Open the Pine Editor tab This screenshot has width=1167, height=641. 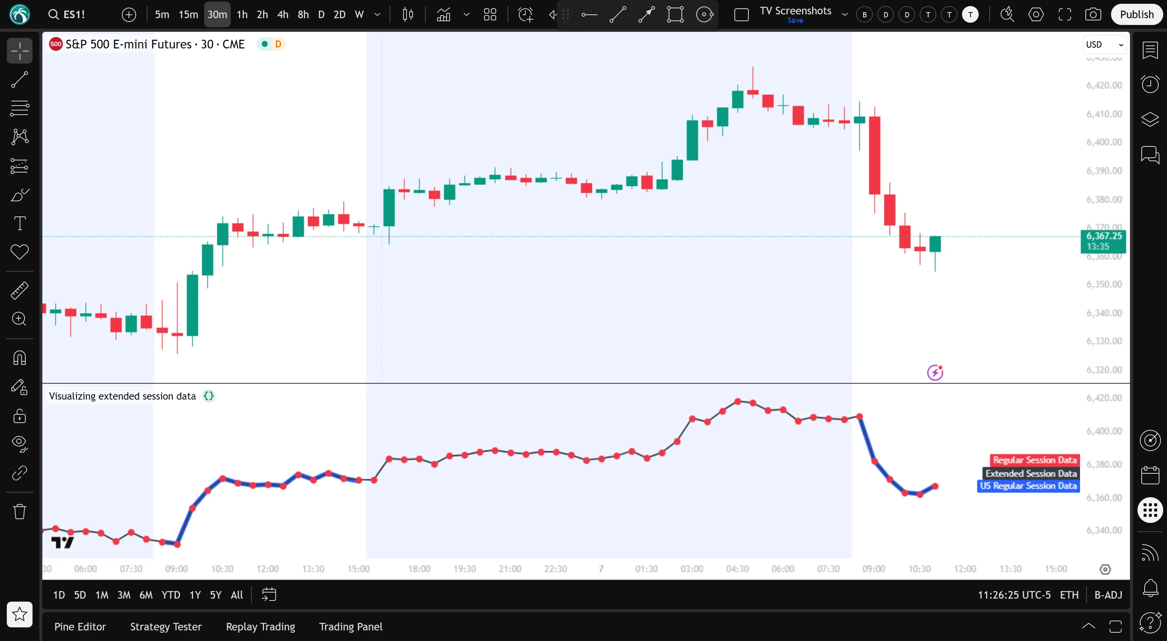pyautogui.click(x=80, y=627)
